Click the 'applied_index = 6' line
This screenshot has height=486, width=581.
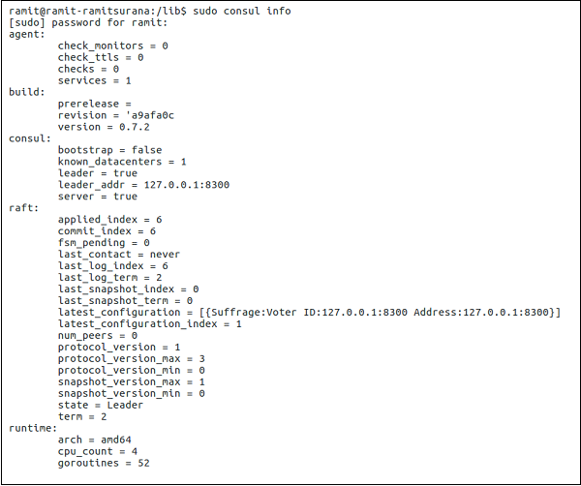pos(109,220)
